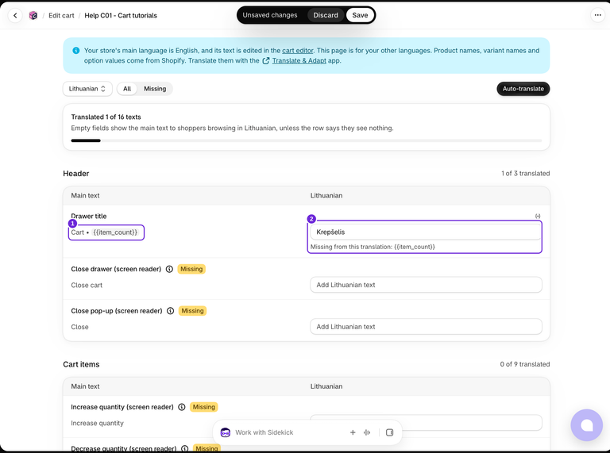Click '0 of 9 translated' counter
Screen dimensions: 610x453
coord(525,364)
